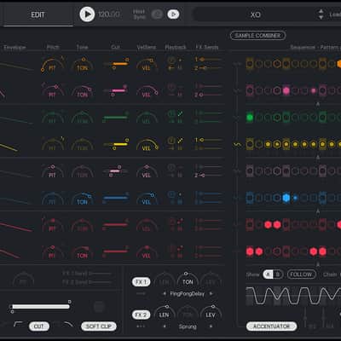Open the SAMPLE COMBINER
The image size is (341, 341).
(257, 36)
